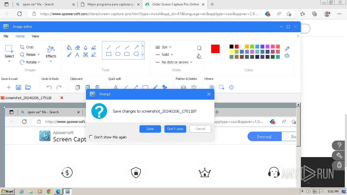The image size is (347, 195).
Task: Pick the speech bubble shape
Action: pyautogui.click(x=136, y=54)
